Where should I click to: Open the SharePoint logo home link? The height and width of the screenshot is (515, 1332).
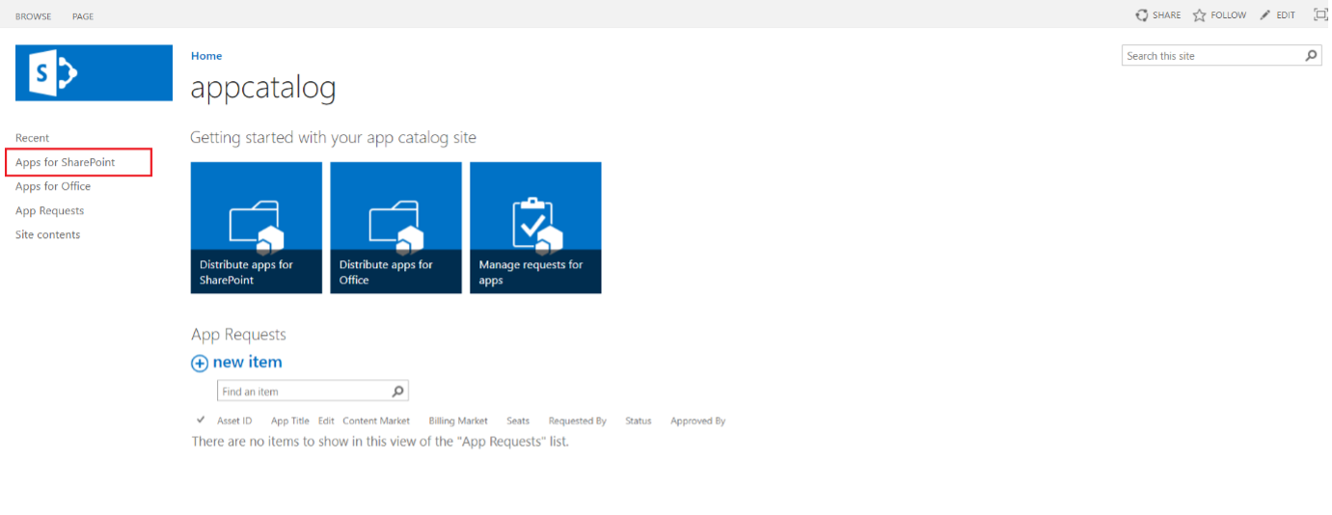point(94,72)
